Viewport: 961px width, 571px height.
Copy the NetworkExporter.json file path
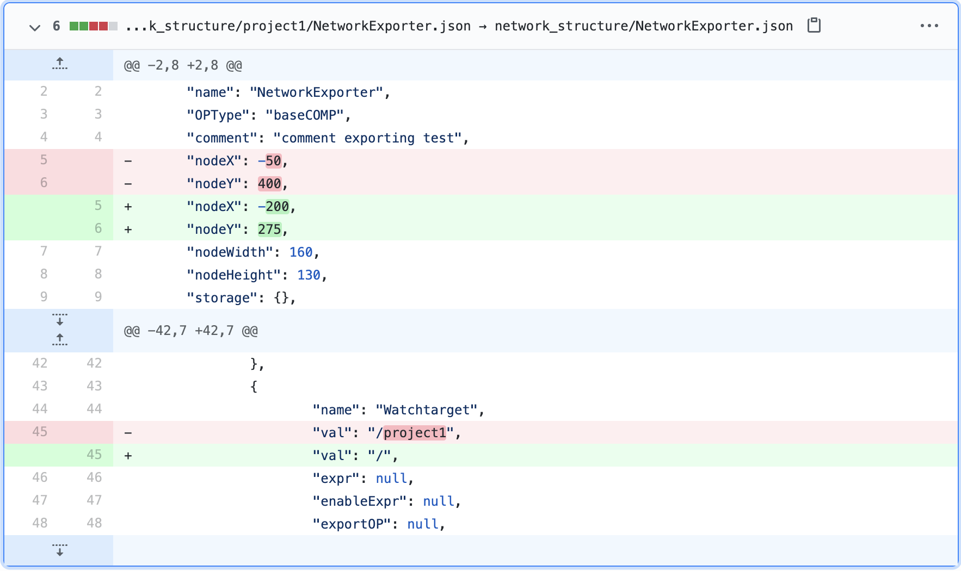click(813, 25)
